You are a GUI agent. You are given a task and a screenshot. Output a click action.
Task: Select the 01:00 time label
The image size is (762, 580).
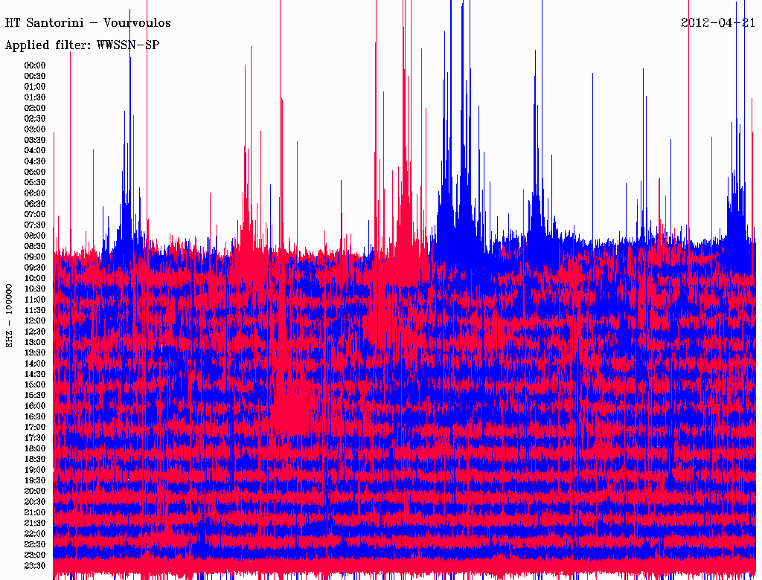point(35,86)
